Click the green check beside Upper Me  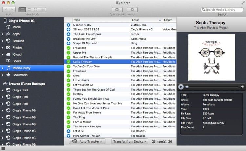[x=69, y=53]
